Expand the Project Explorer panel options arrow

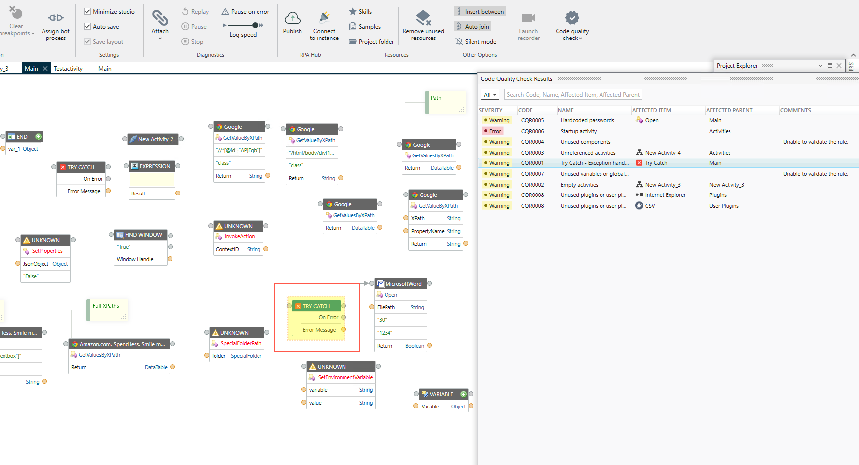click(820, 65)
